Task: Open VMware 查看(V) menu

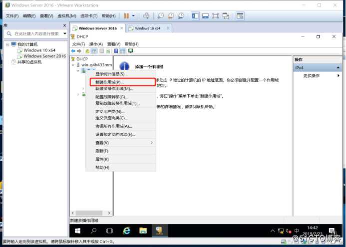Action: [x=46, y=16]
